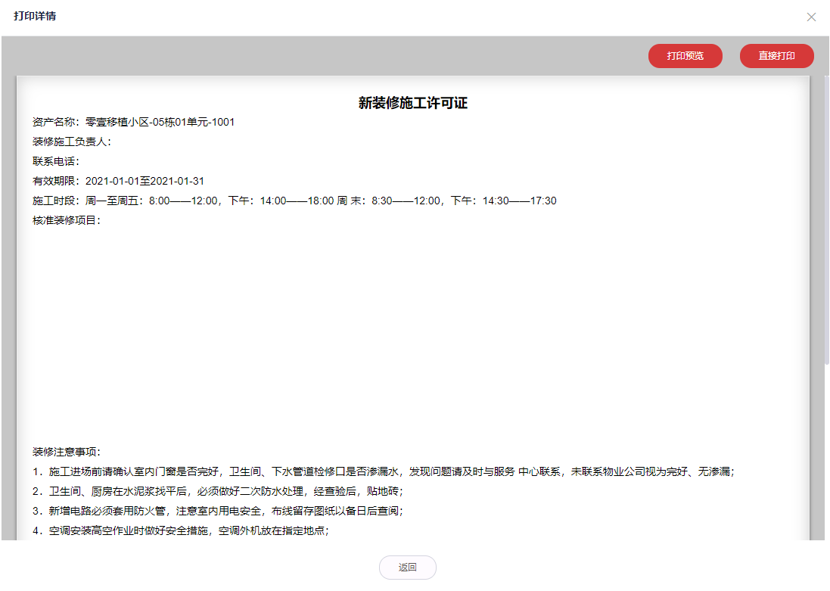Click note 3 about 新增电路必须套用防火管
The width and height of the screenshot is (830, 591).
point(218,511)
